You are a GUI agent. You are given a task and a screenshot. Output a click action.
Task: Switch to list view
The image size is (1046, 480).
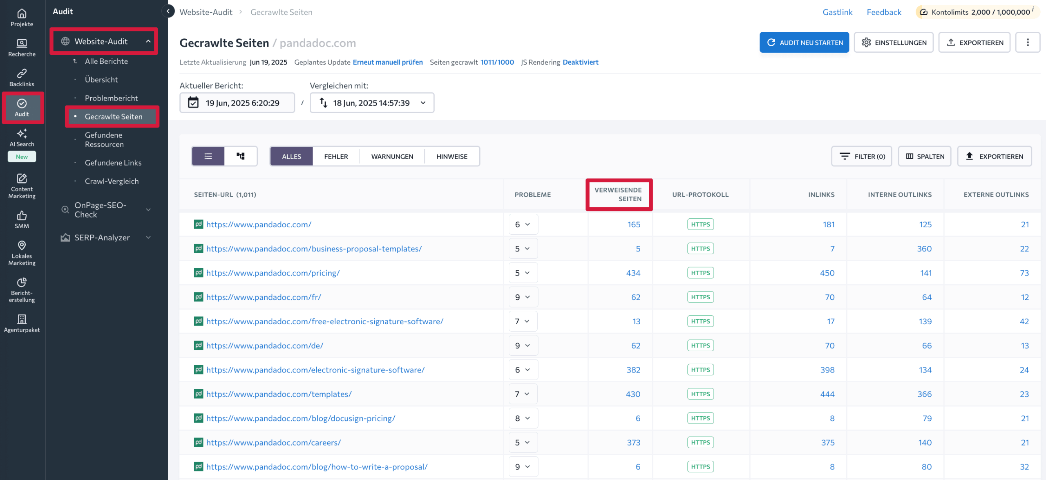(208, 156)
